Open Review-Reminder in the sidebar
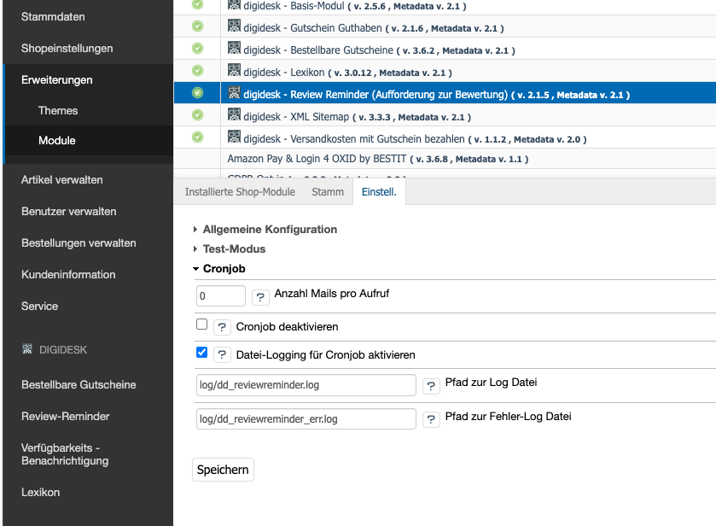The image size is (716, 526). pos(66,416)
